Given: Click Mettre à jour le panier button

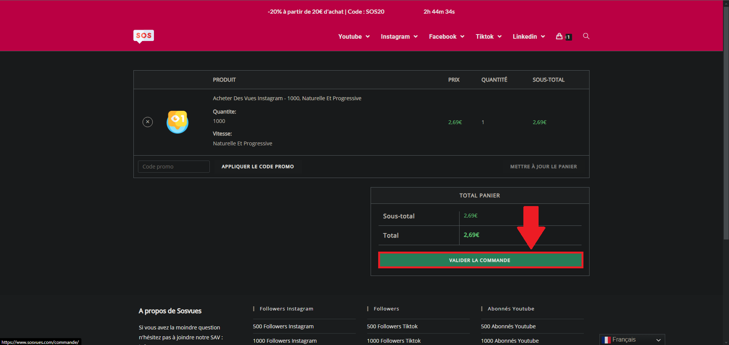Looking at the screenshot, I should [x=544, y=167].
